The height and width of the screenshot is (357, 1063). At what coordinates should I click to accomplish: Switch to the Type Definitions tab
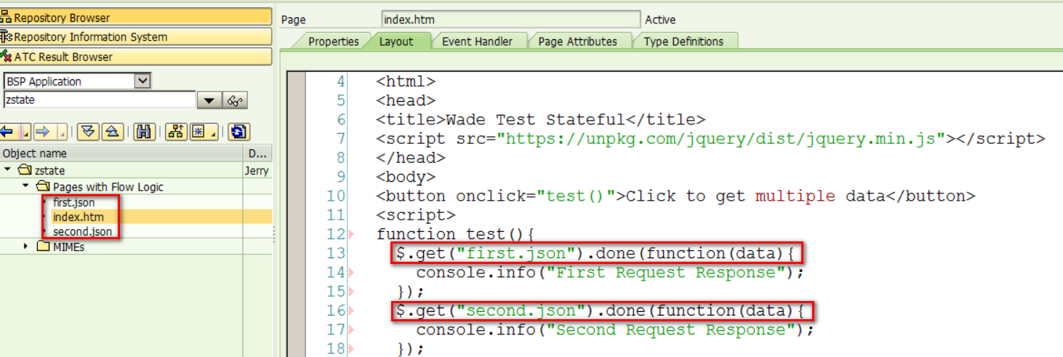click(683, 41)
